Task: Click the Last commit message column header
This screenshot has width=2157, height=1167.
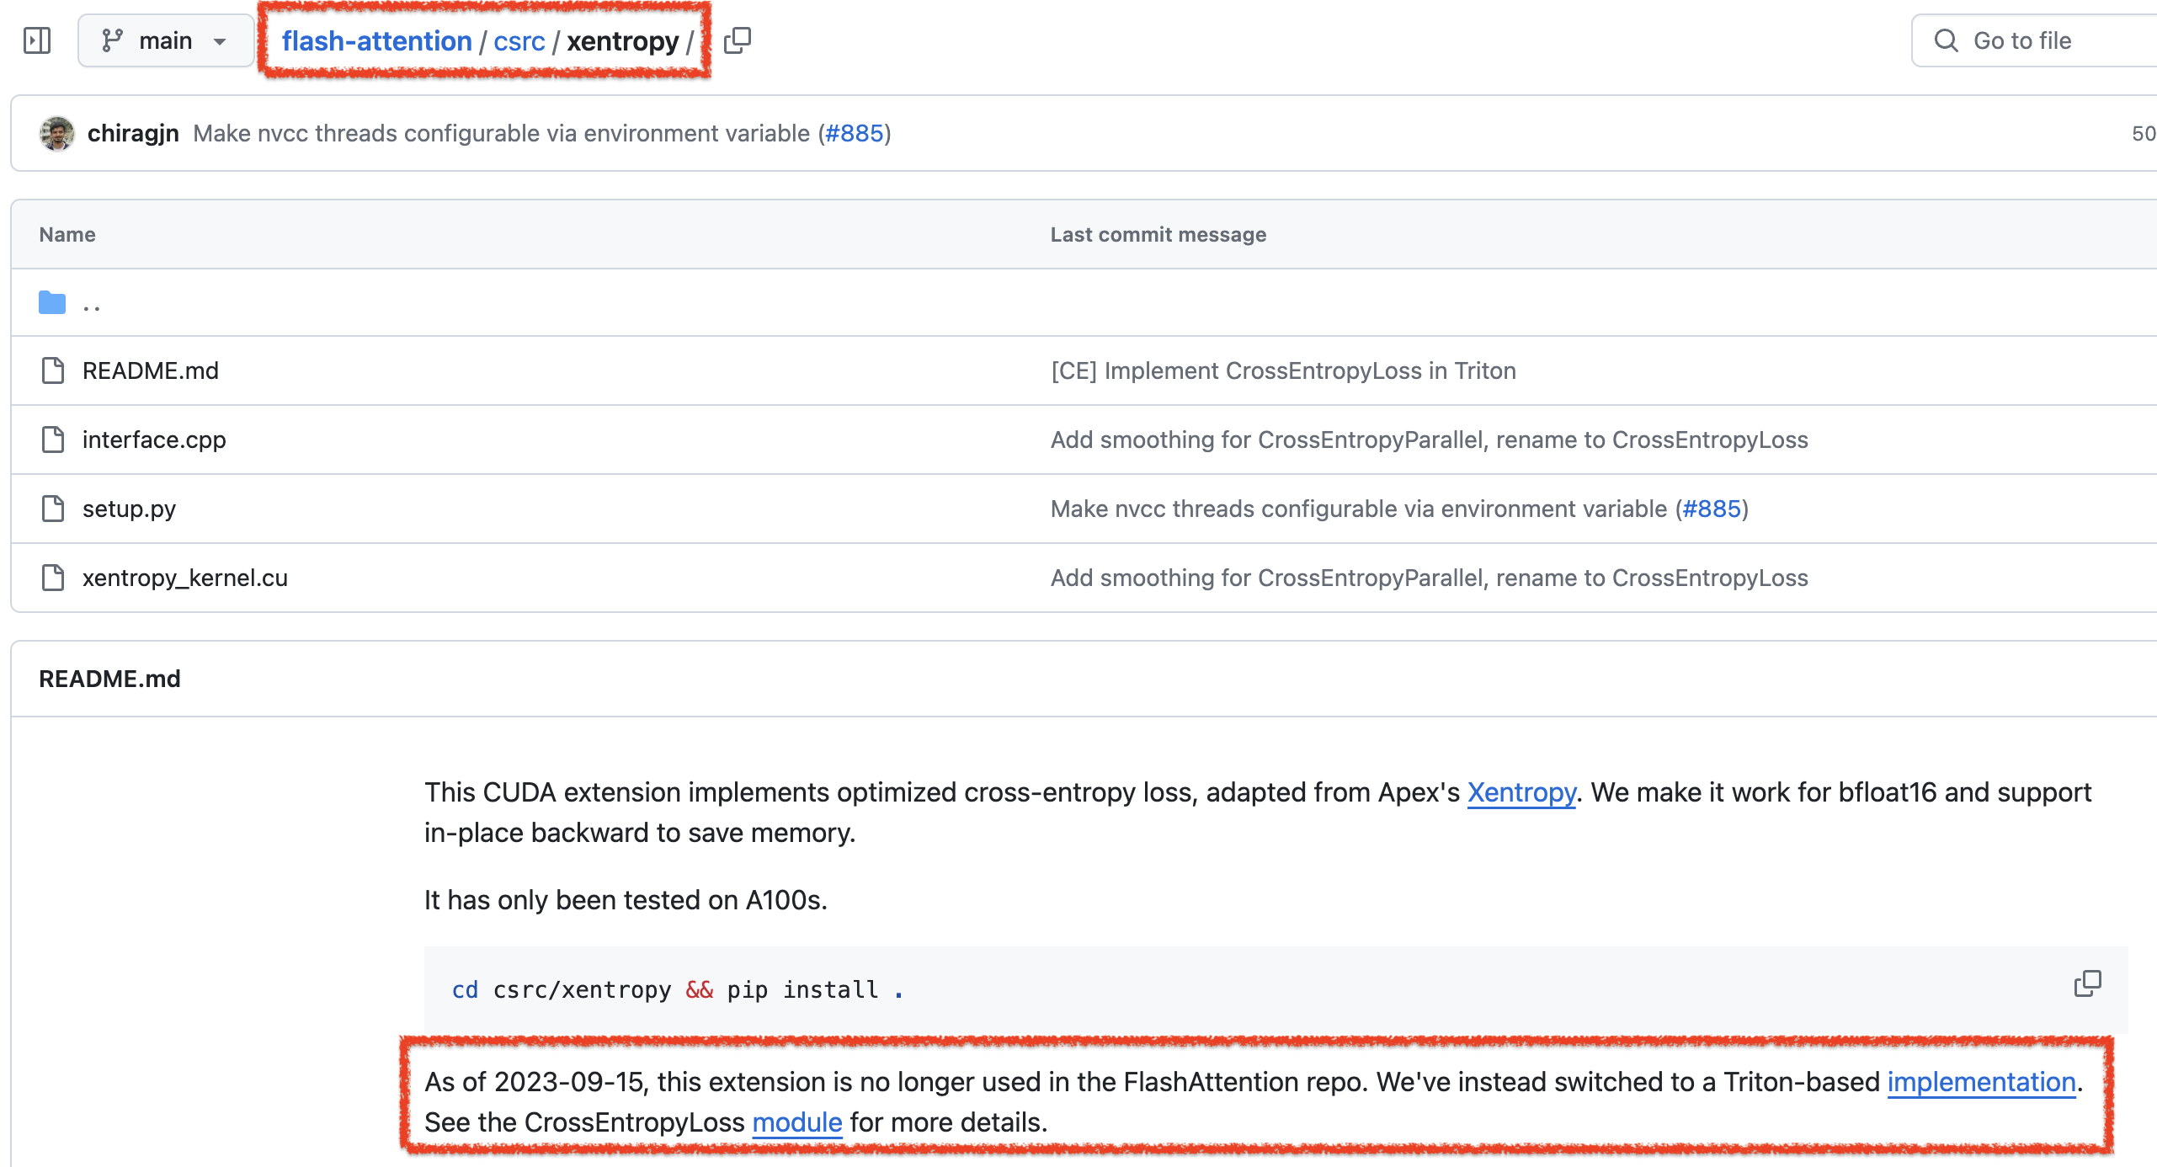Action: pos(1158,234)
